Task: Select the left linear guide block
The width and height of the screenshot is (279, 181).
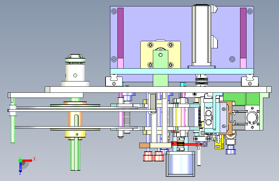Action: point(114,81)
